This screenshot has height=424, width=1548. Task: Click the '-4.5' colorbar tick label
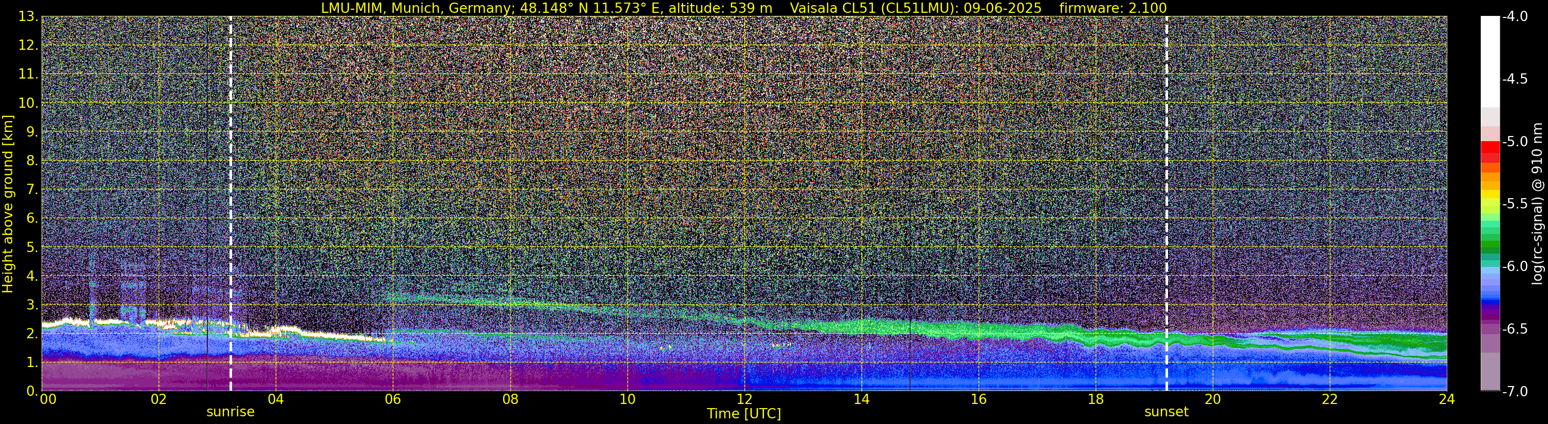(x=1514, y=79)
